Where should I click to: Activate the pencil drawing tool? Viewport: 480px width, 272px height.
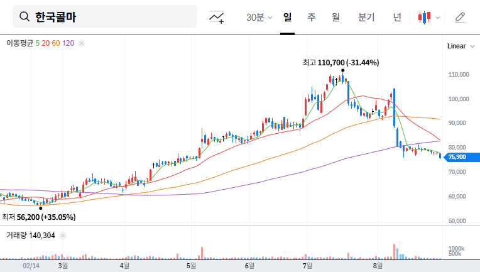460,17
